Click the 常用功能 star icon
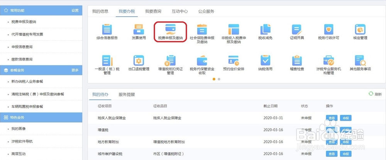Image resolution: width=386 pixels, height=160 pixels. point(6,10)
